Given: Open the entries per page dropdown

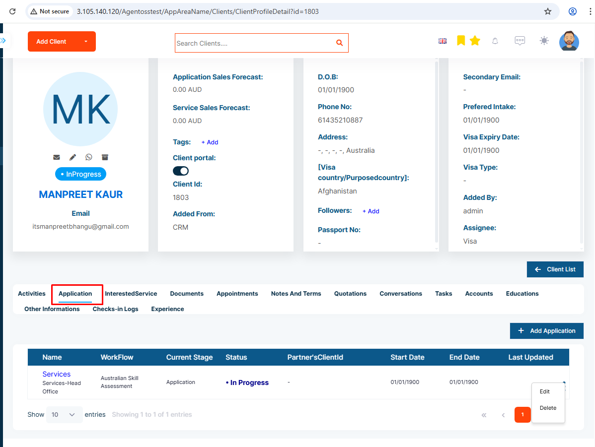Looking at the screenshot, I should 64,414.
